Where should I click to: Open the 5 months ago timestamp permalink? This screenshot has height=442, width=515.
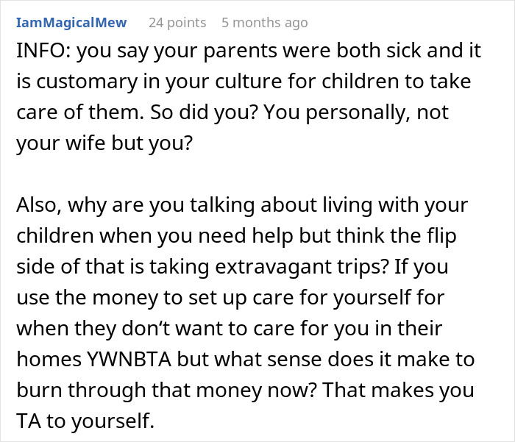pos(264,23)
